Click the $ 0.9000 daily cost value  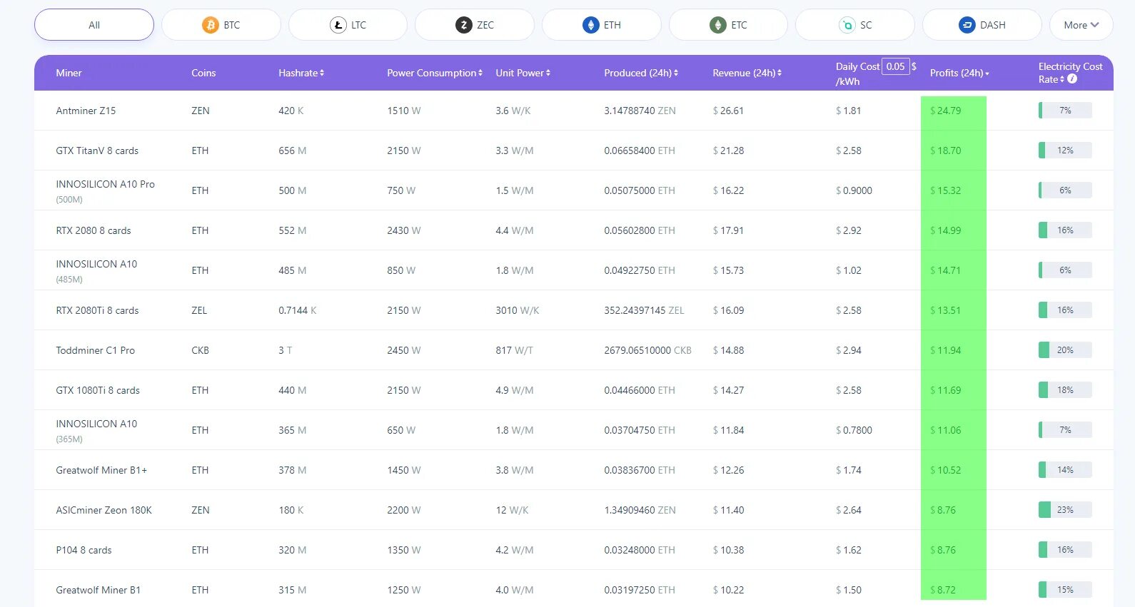click(x=854, y=190)
